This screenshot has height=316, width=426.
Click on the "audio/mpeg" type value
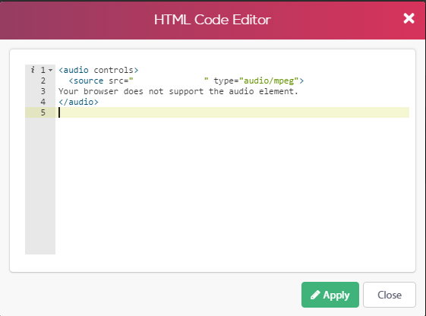click(x=269, y=81)
